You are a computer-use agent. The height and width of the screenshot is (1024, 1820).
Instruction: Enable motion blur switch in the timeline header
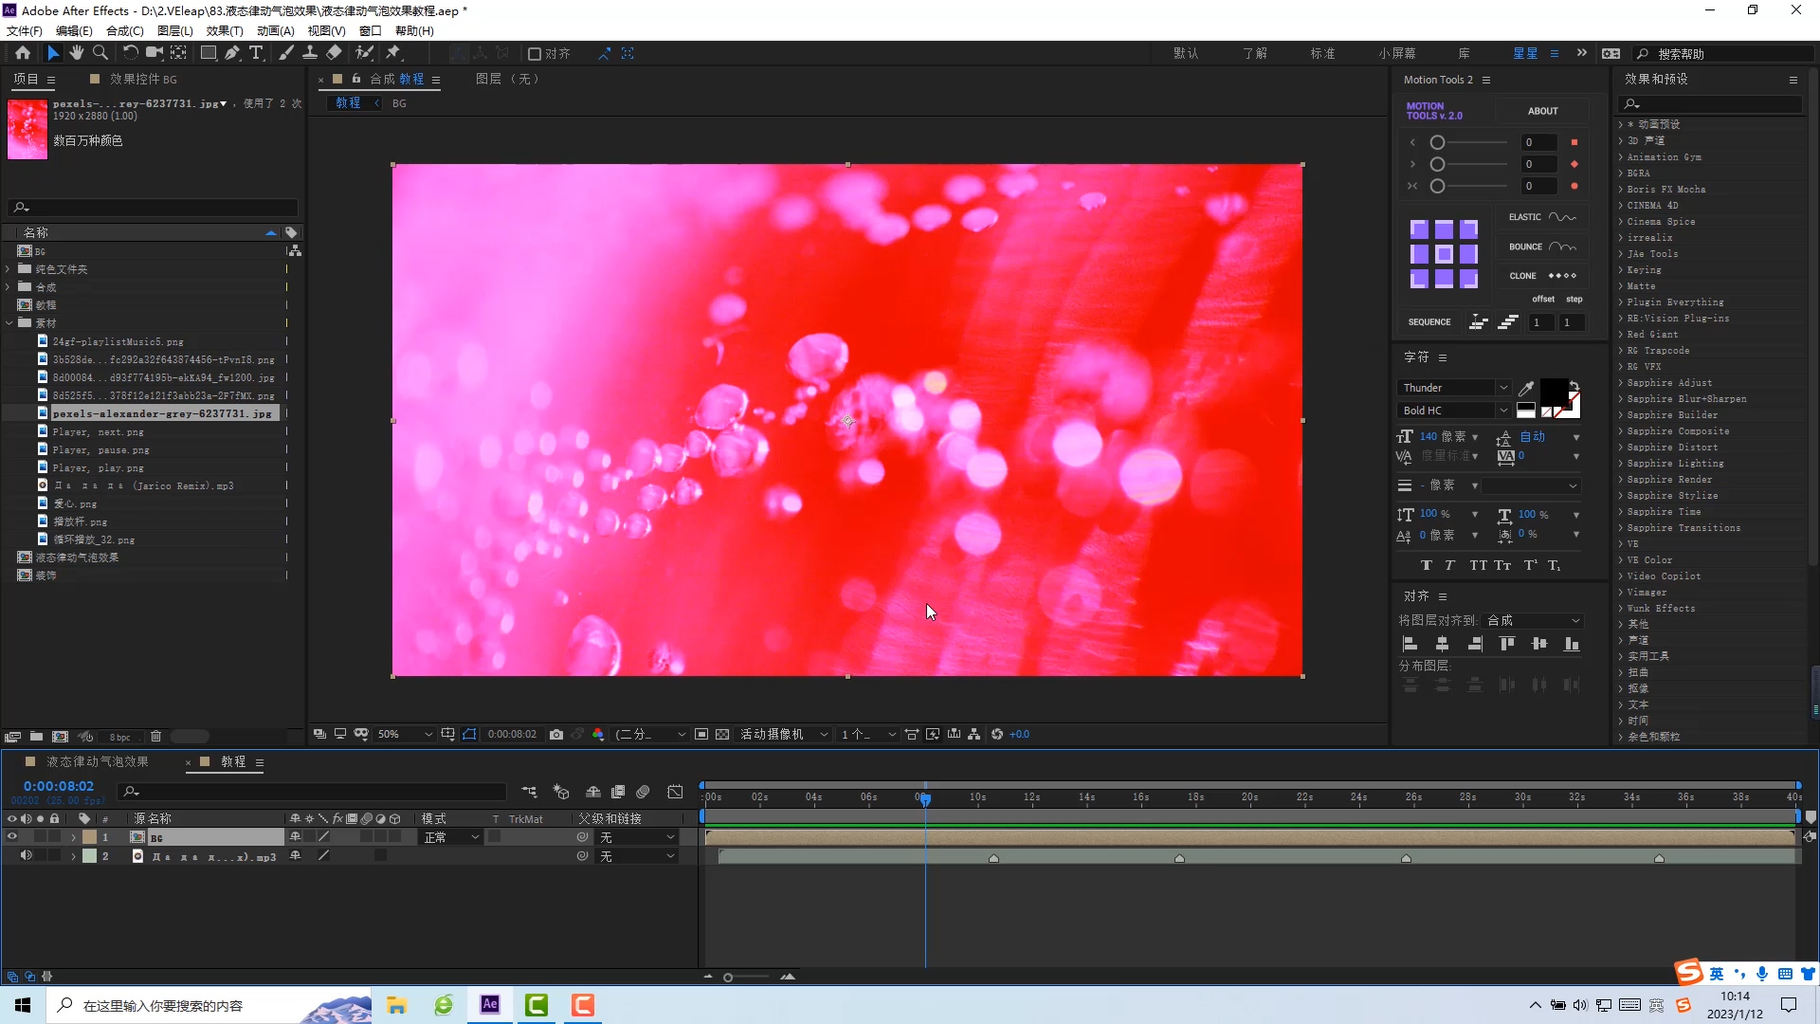coord(643,792)
